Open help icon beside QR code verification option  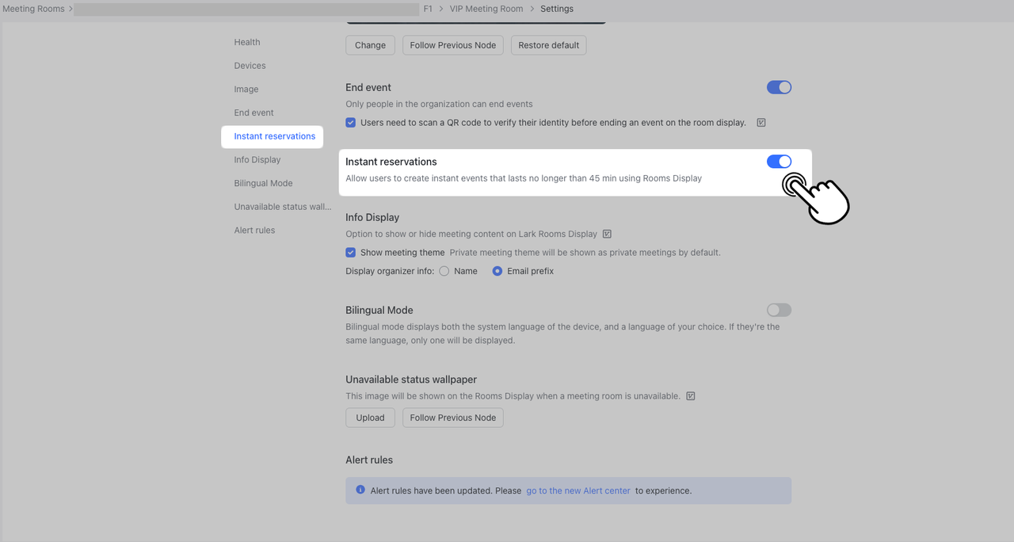point(761,123)
